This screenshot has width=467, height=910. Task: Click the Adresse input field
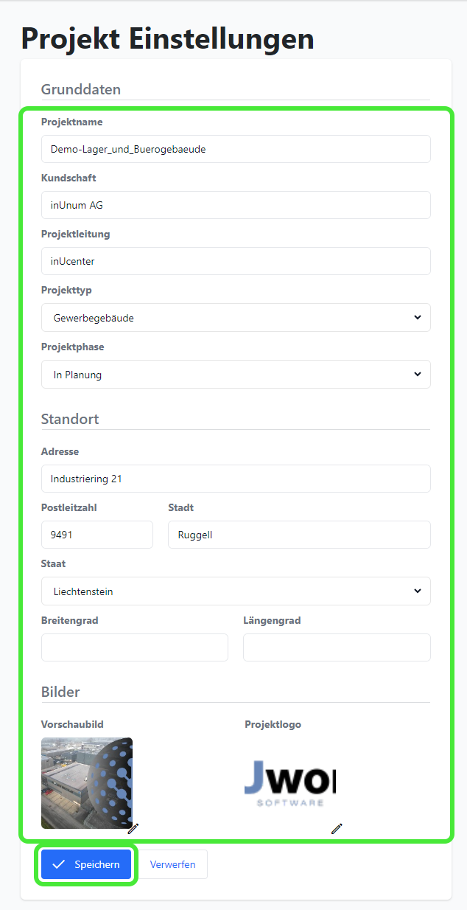point(236,479)
